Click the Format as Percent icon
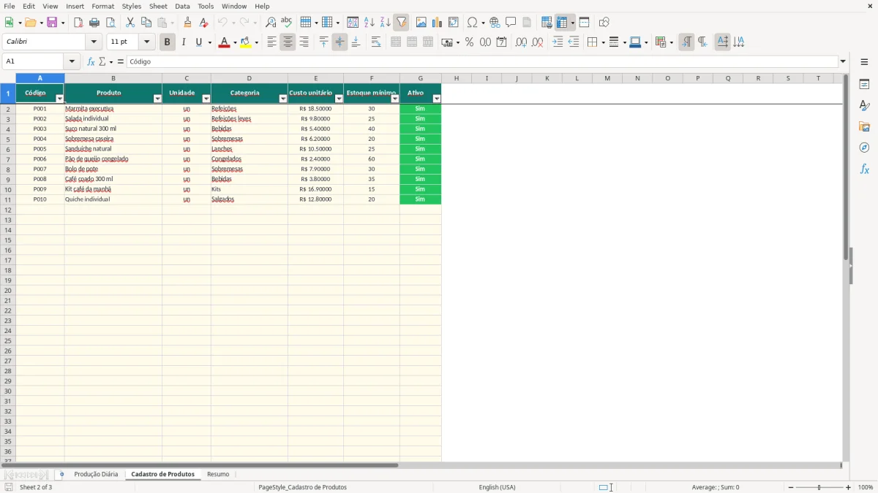Image resolution: width=878 pixels, height=493 pixels. click(470, 42)
